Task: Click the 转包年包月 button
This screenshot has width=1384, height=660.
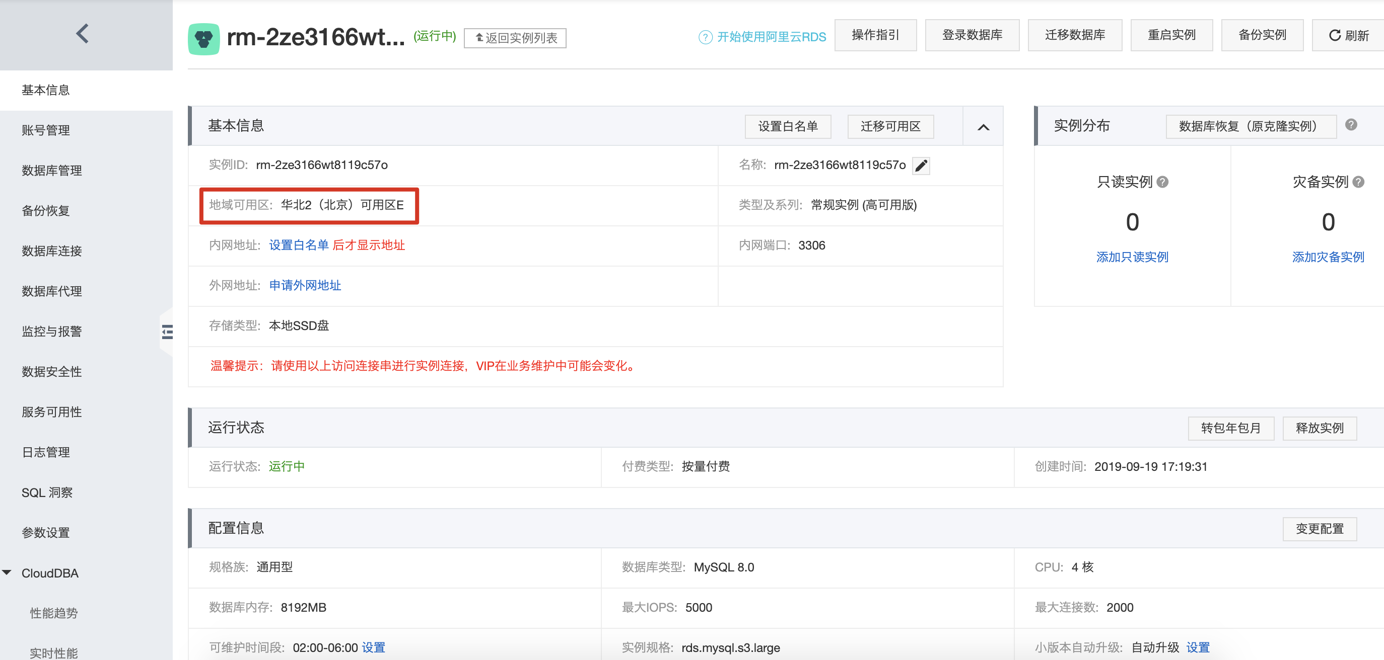Action: (1231, 428)
